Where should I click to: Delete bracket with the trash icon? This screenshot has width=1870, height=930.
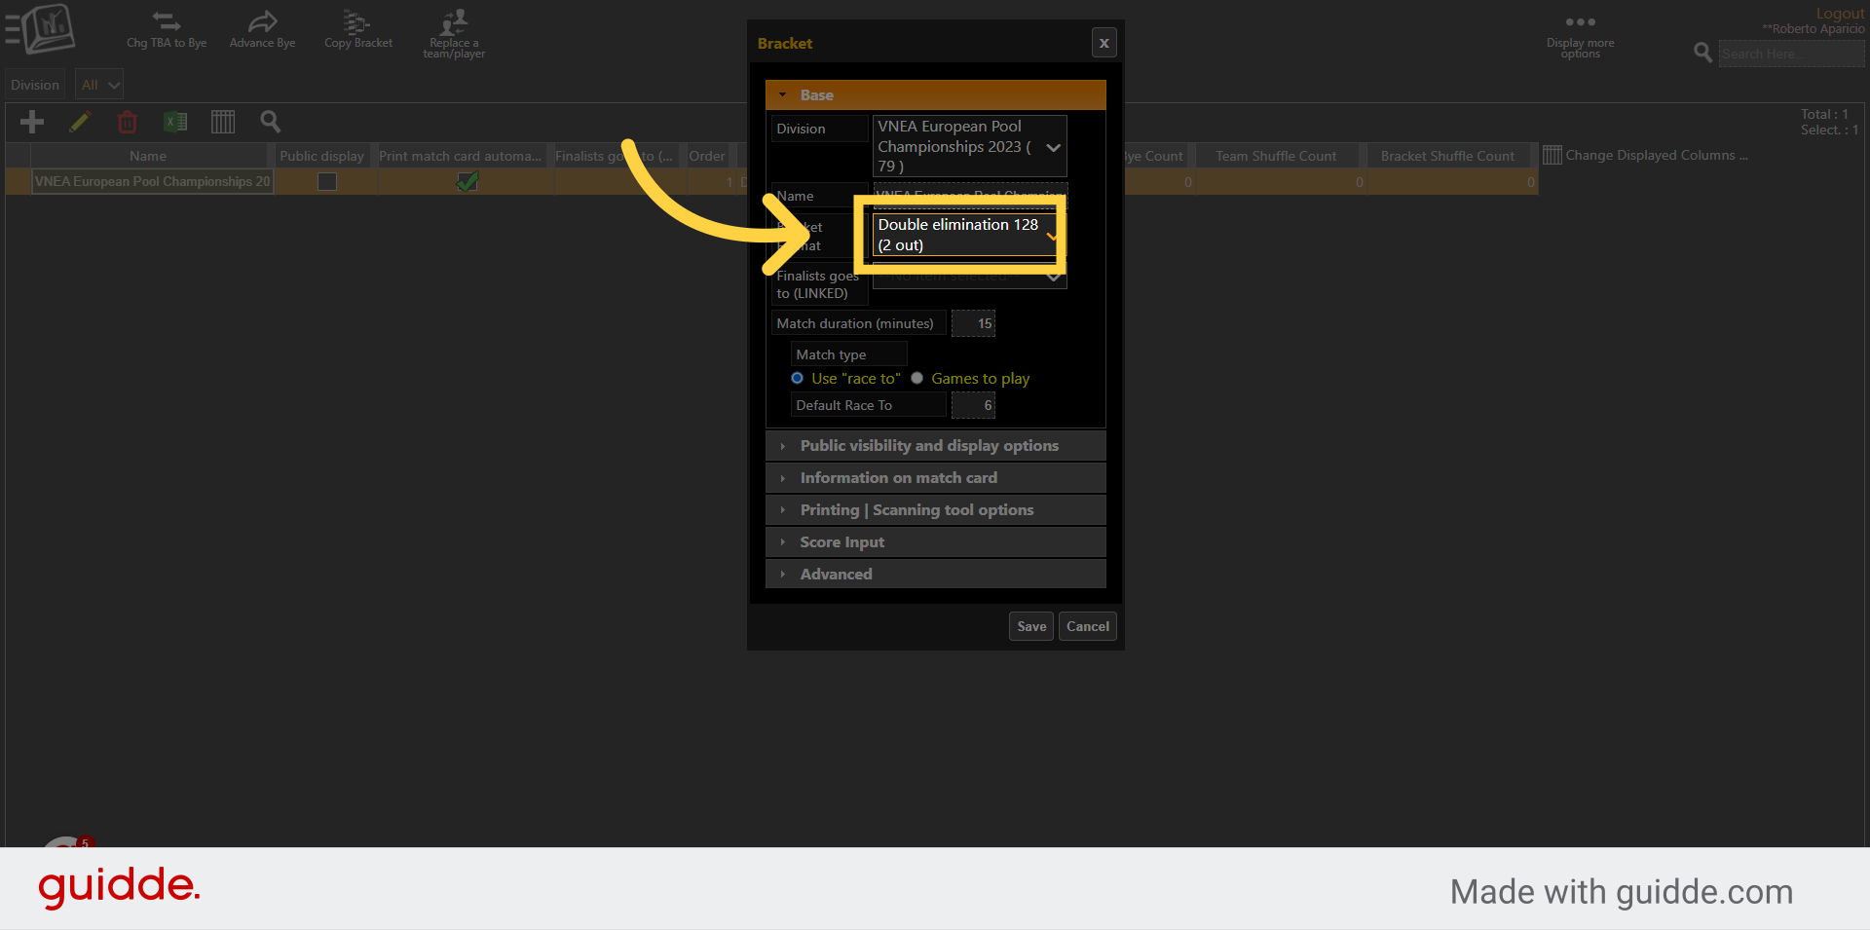click(x=128, y=122)
